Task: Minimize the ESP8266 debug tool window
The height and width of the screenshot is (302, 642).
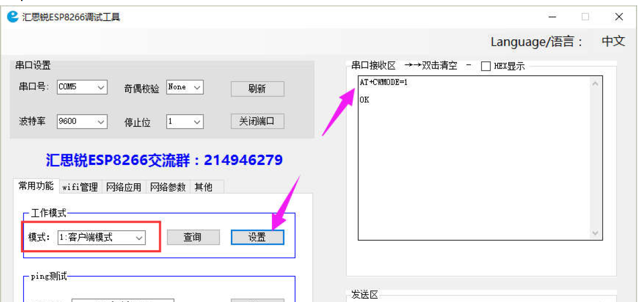Action: click(x=552, y=17)
